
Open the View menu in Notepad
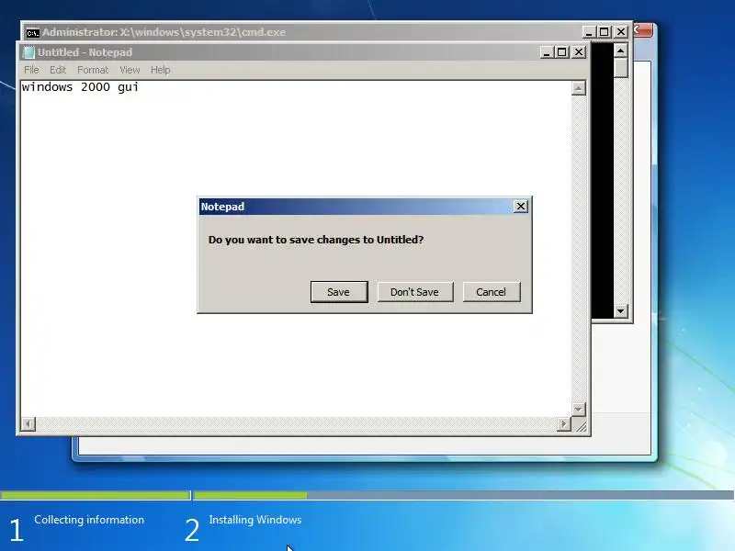pyautogui.click(x=130, y=70)
